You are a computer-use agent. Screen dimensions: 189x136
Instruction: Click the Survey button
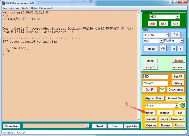tap(178, 83)
